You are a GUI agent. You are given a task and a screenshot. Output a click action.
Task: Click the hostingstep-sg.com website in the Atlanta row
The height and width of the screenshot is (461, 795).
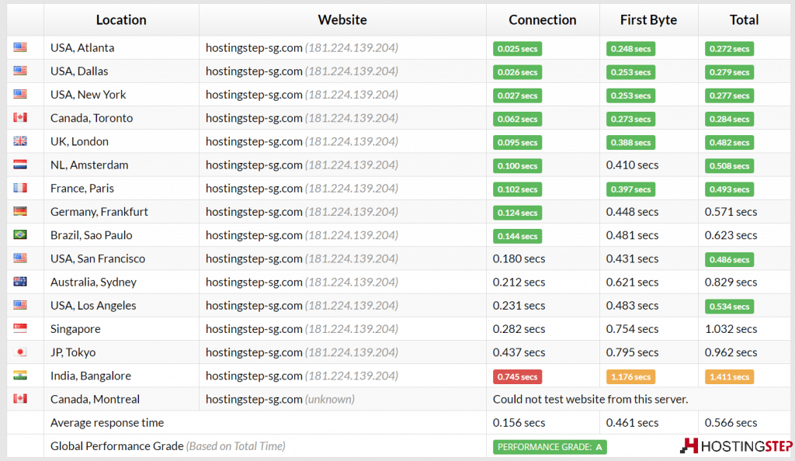pos(302,47)
